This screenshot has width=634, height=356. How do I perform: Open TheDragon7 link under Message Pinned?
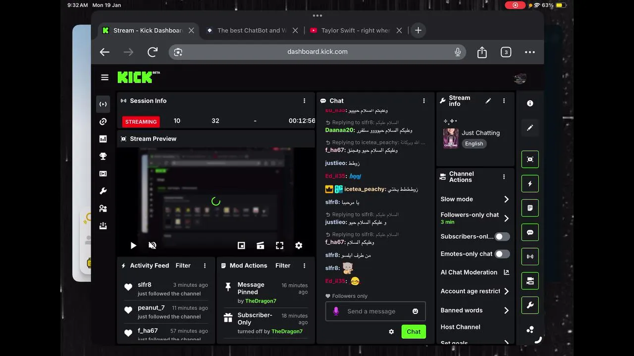pos(261,301)
